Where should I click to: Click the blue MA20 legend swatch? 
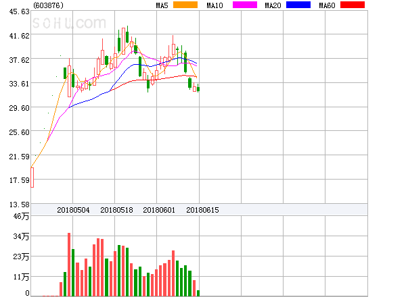coord(298,5)
